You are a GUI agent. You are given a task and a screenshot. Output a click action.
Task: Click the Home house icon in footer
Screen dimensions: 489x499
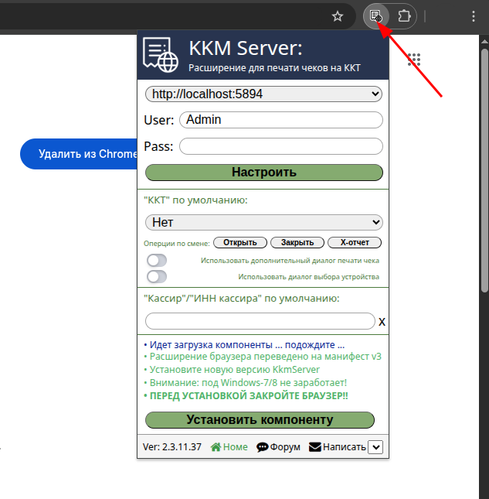(216, 447)
